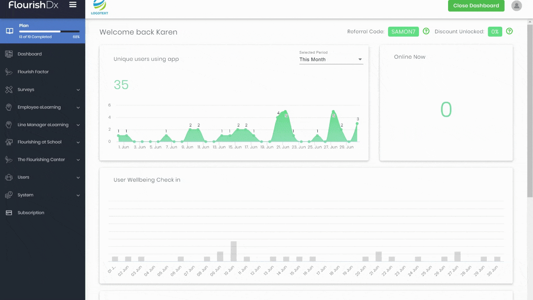Click the Plan book icon
The width and height of the screenshot is (533, 300).
point(9,31)
